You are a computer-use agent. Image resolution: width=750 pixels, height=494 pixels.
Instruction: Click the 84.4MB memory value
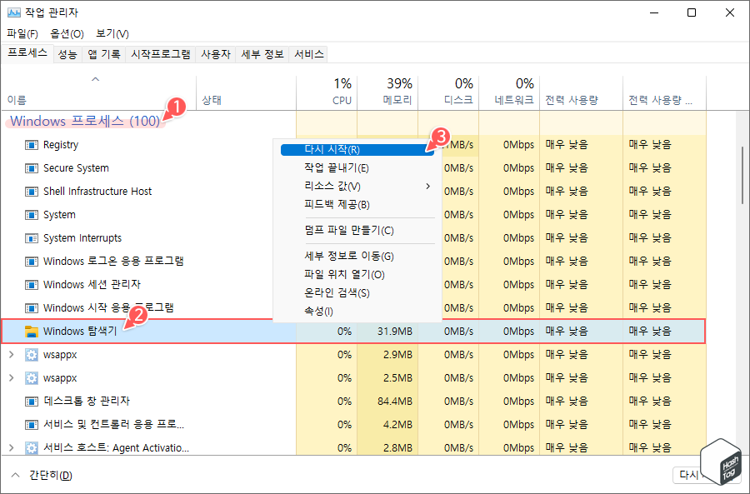(395, 402)
